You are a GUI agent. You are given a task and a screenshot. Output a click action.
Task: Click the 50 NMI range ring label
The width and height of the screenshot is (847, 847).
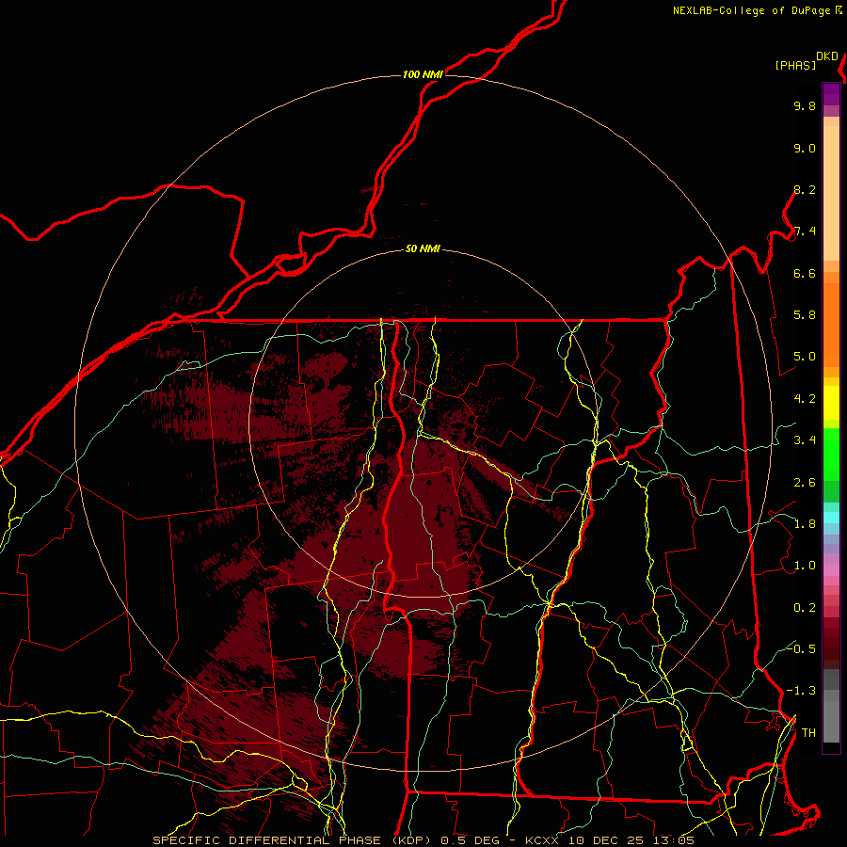tap(423, 249)
